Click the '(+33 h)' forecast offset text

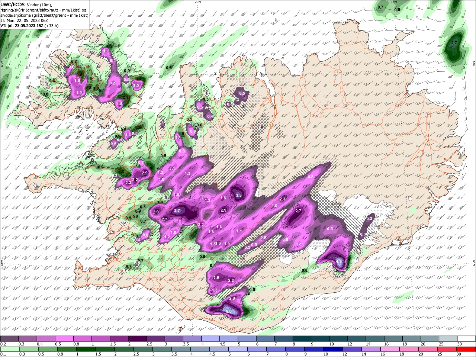coord(52,26)
